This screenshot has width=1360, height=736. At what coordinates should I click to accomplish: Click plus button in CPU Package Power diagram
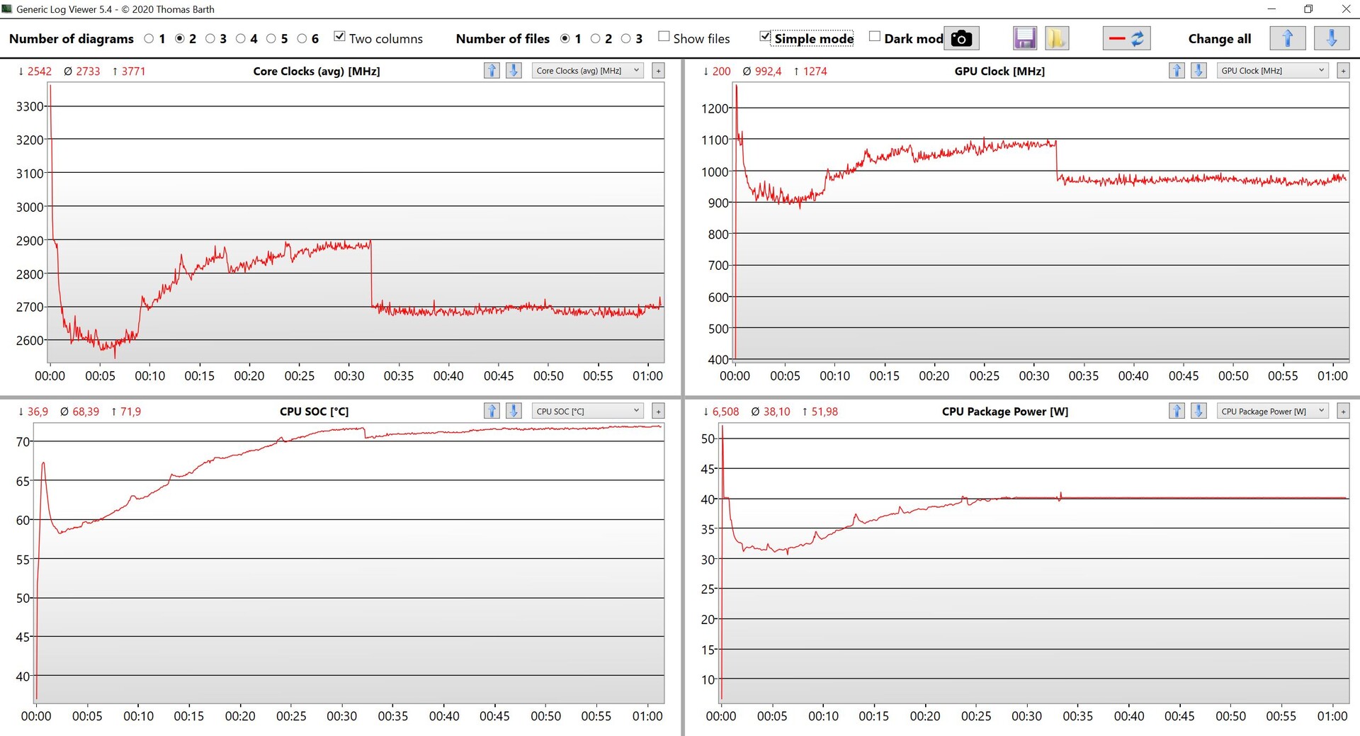tap(1343, 412)
